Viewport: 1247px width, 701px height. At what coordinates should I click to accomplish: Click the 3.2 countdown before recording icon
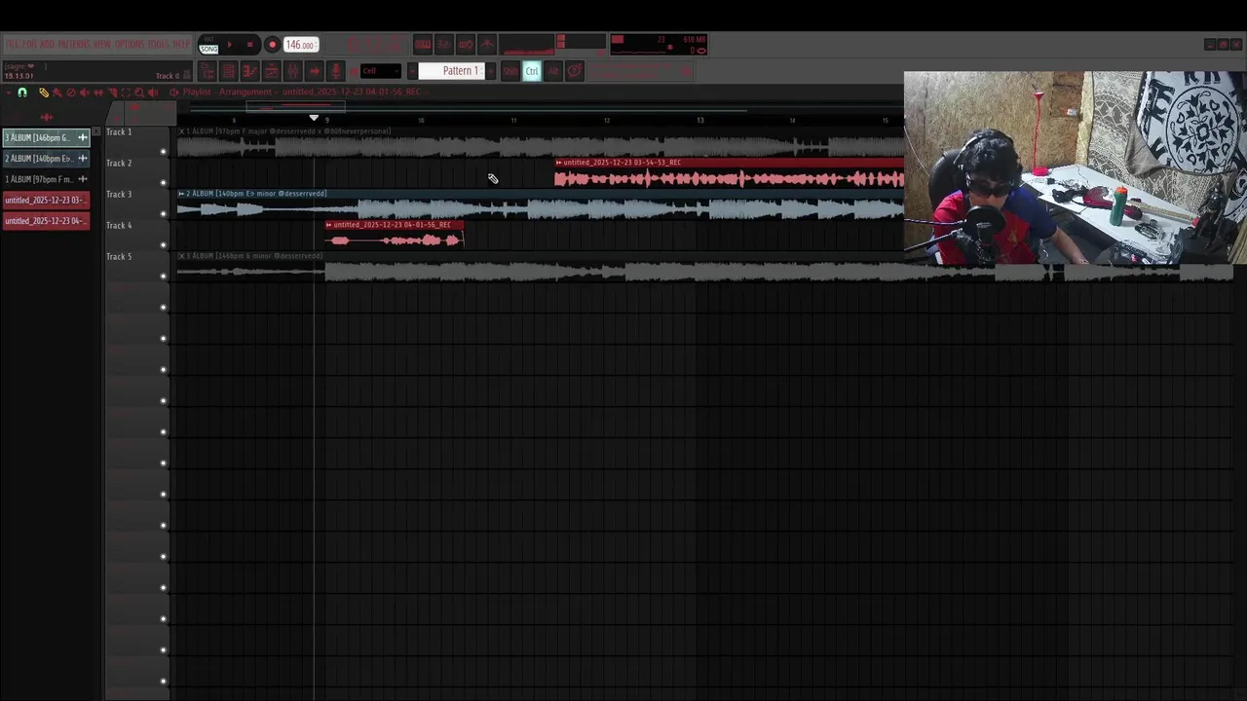pyautogui.click(x=443, y=45)
